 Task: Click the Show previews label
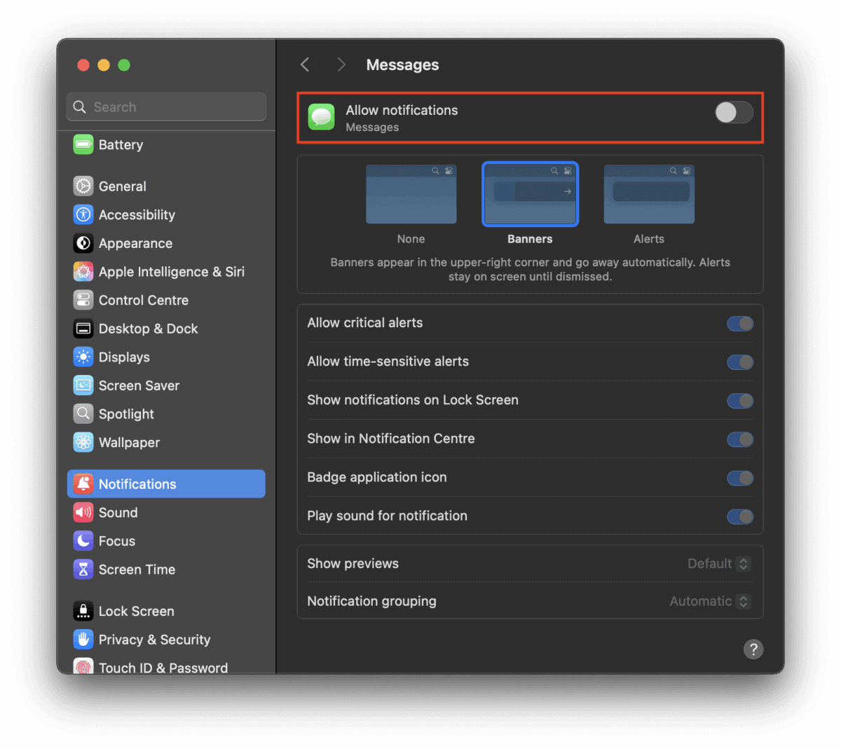coord(353,563)
